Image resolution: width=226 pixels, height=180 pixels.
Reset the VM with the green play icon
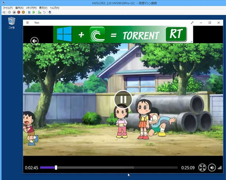point(34,12)
